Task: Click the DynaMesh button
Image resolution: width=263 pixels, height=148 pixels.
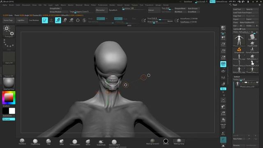Action: pos(113,10)
